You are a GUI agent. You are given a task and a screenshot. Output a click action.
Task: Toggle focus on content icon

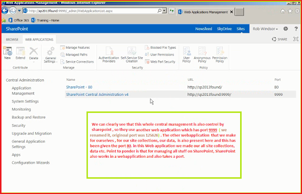296,39
